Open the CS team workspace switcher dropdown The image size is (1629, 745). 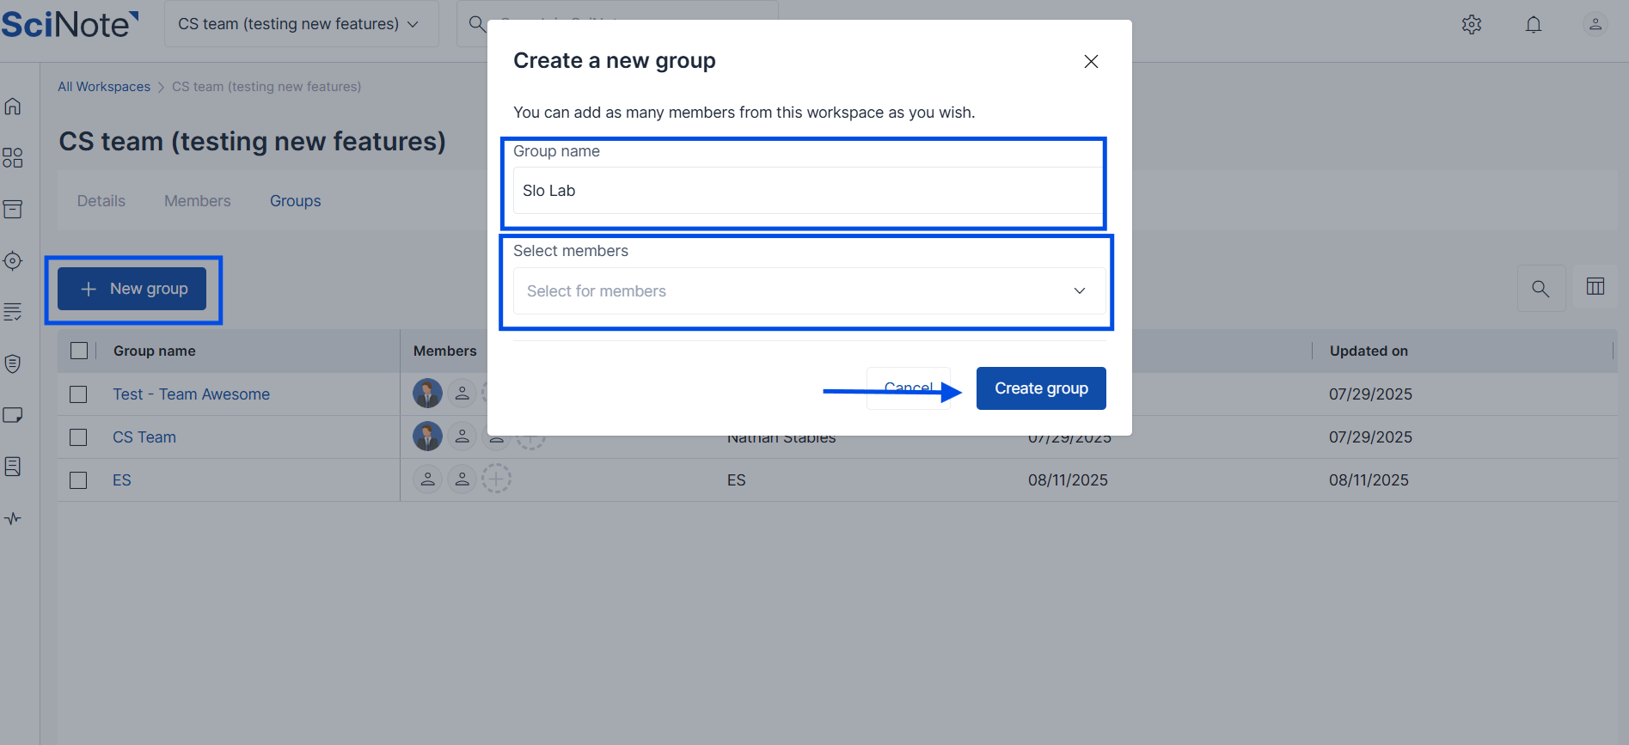(x=298, y=24)
